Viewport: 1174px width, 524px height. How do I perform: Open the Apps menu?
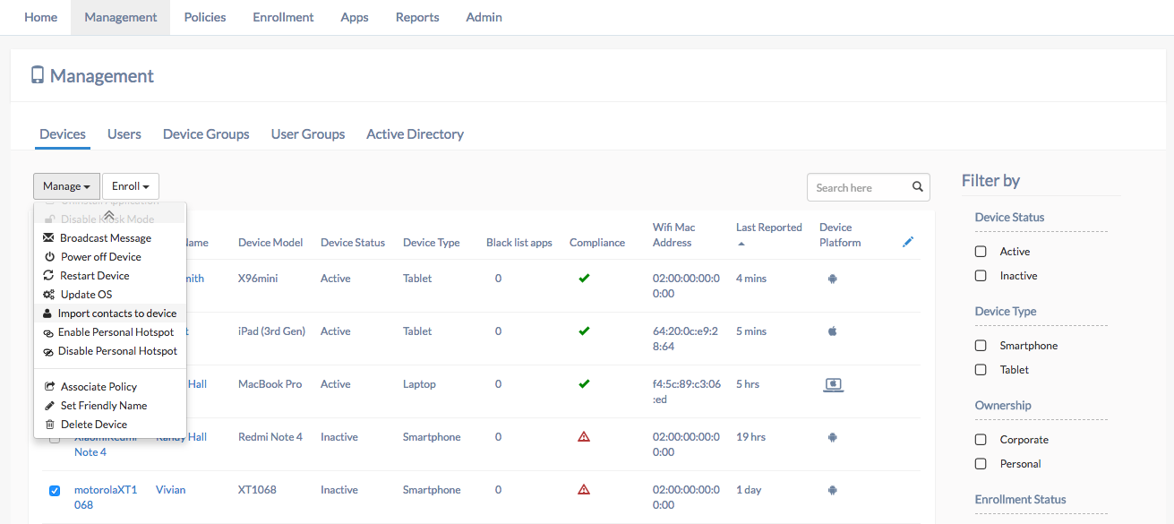point(355,17)
